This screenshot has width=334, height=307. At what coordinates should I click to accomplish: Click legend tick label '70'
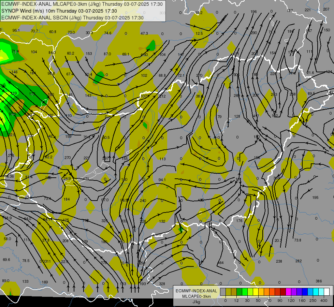[x=269, y=301]
